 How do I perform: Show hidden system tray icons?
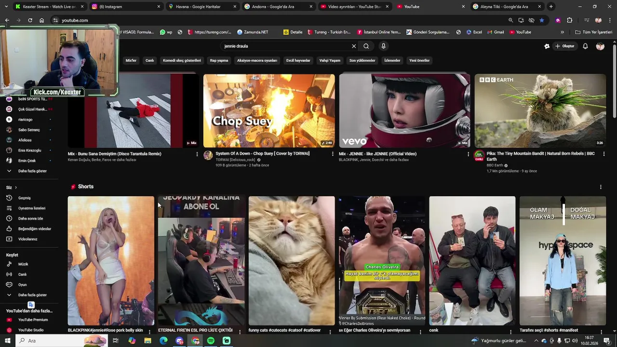pos(536,341)
